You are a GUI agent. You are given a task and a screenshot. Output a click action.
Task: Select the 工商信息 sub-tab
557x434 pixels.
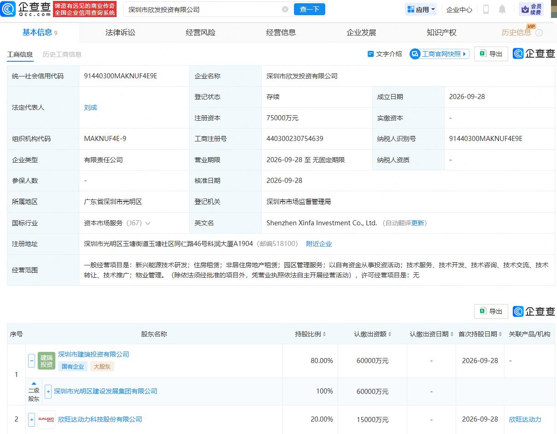pos(20,54)
